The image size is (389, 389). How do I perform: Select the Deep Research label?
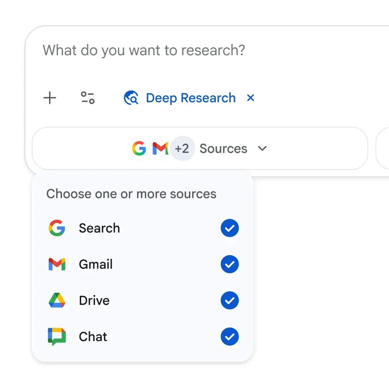point(190,98)
